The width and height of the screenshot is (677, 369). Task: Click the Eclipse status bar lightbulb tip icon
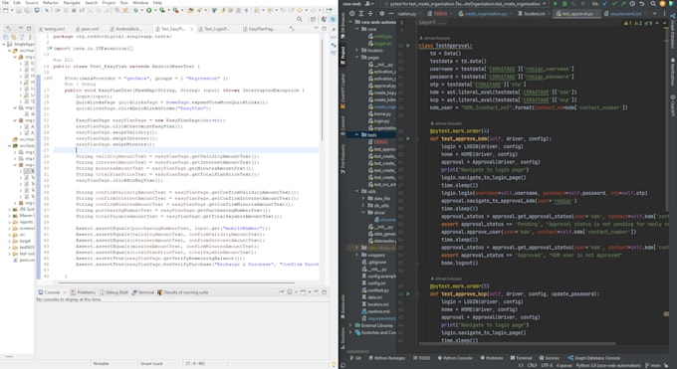pos(334,364)
